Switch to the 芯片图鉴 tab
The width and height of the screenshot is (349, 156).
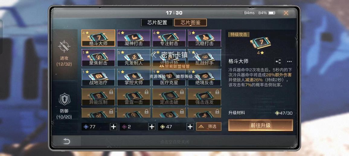coord(190,22)
